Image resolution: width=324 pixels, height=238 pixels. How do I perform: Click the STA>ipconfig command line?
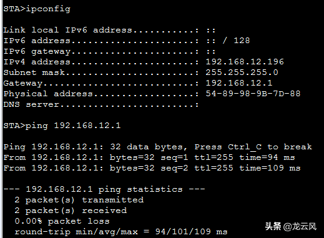coord(37,9)
